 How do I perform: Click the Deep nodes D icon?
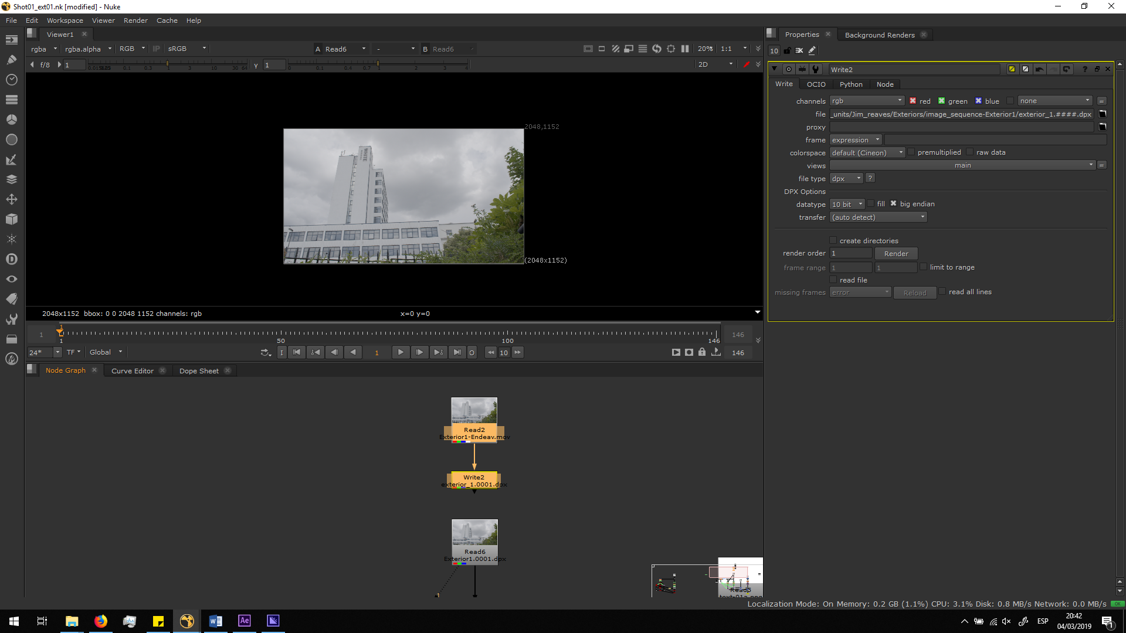pos(11,259)
